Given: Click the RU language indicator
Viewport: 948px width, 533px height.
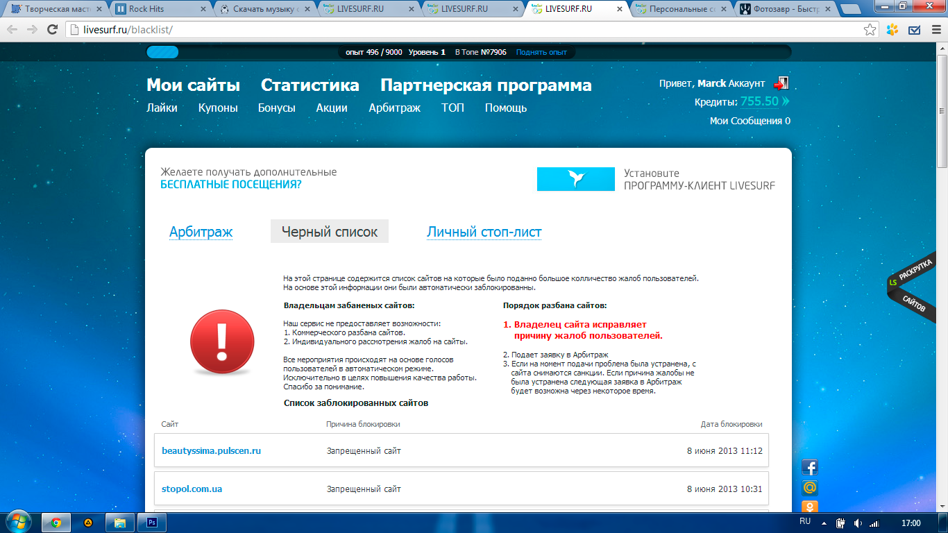Looking at the screenshot, I should click(x=805, y=521).
